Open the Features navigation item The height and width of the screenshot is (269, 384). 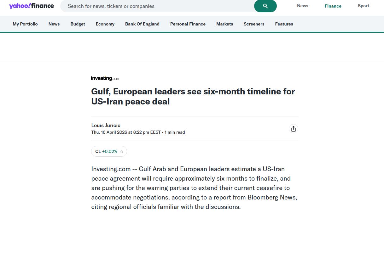click(284, 24)
